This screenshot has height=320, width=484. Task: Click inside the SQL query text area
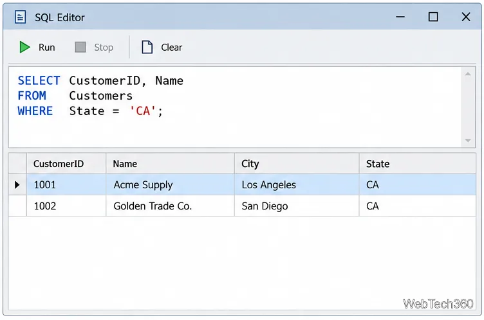click(234, 107)
